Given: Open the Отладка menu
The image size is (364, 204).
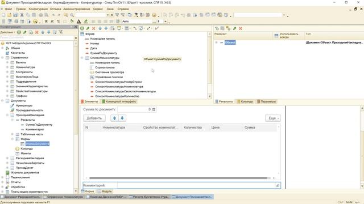Looking at the screenshot, I should (x=56, y=9).
